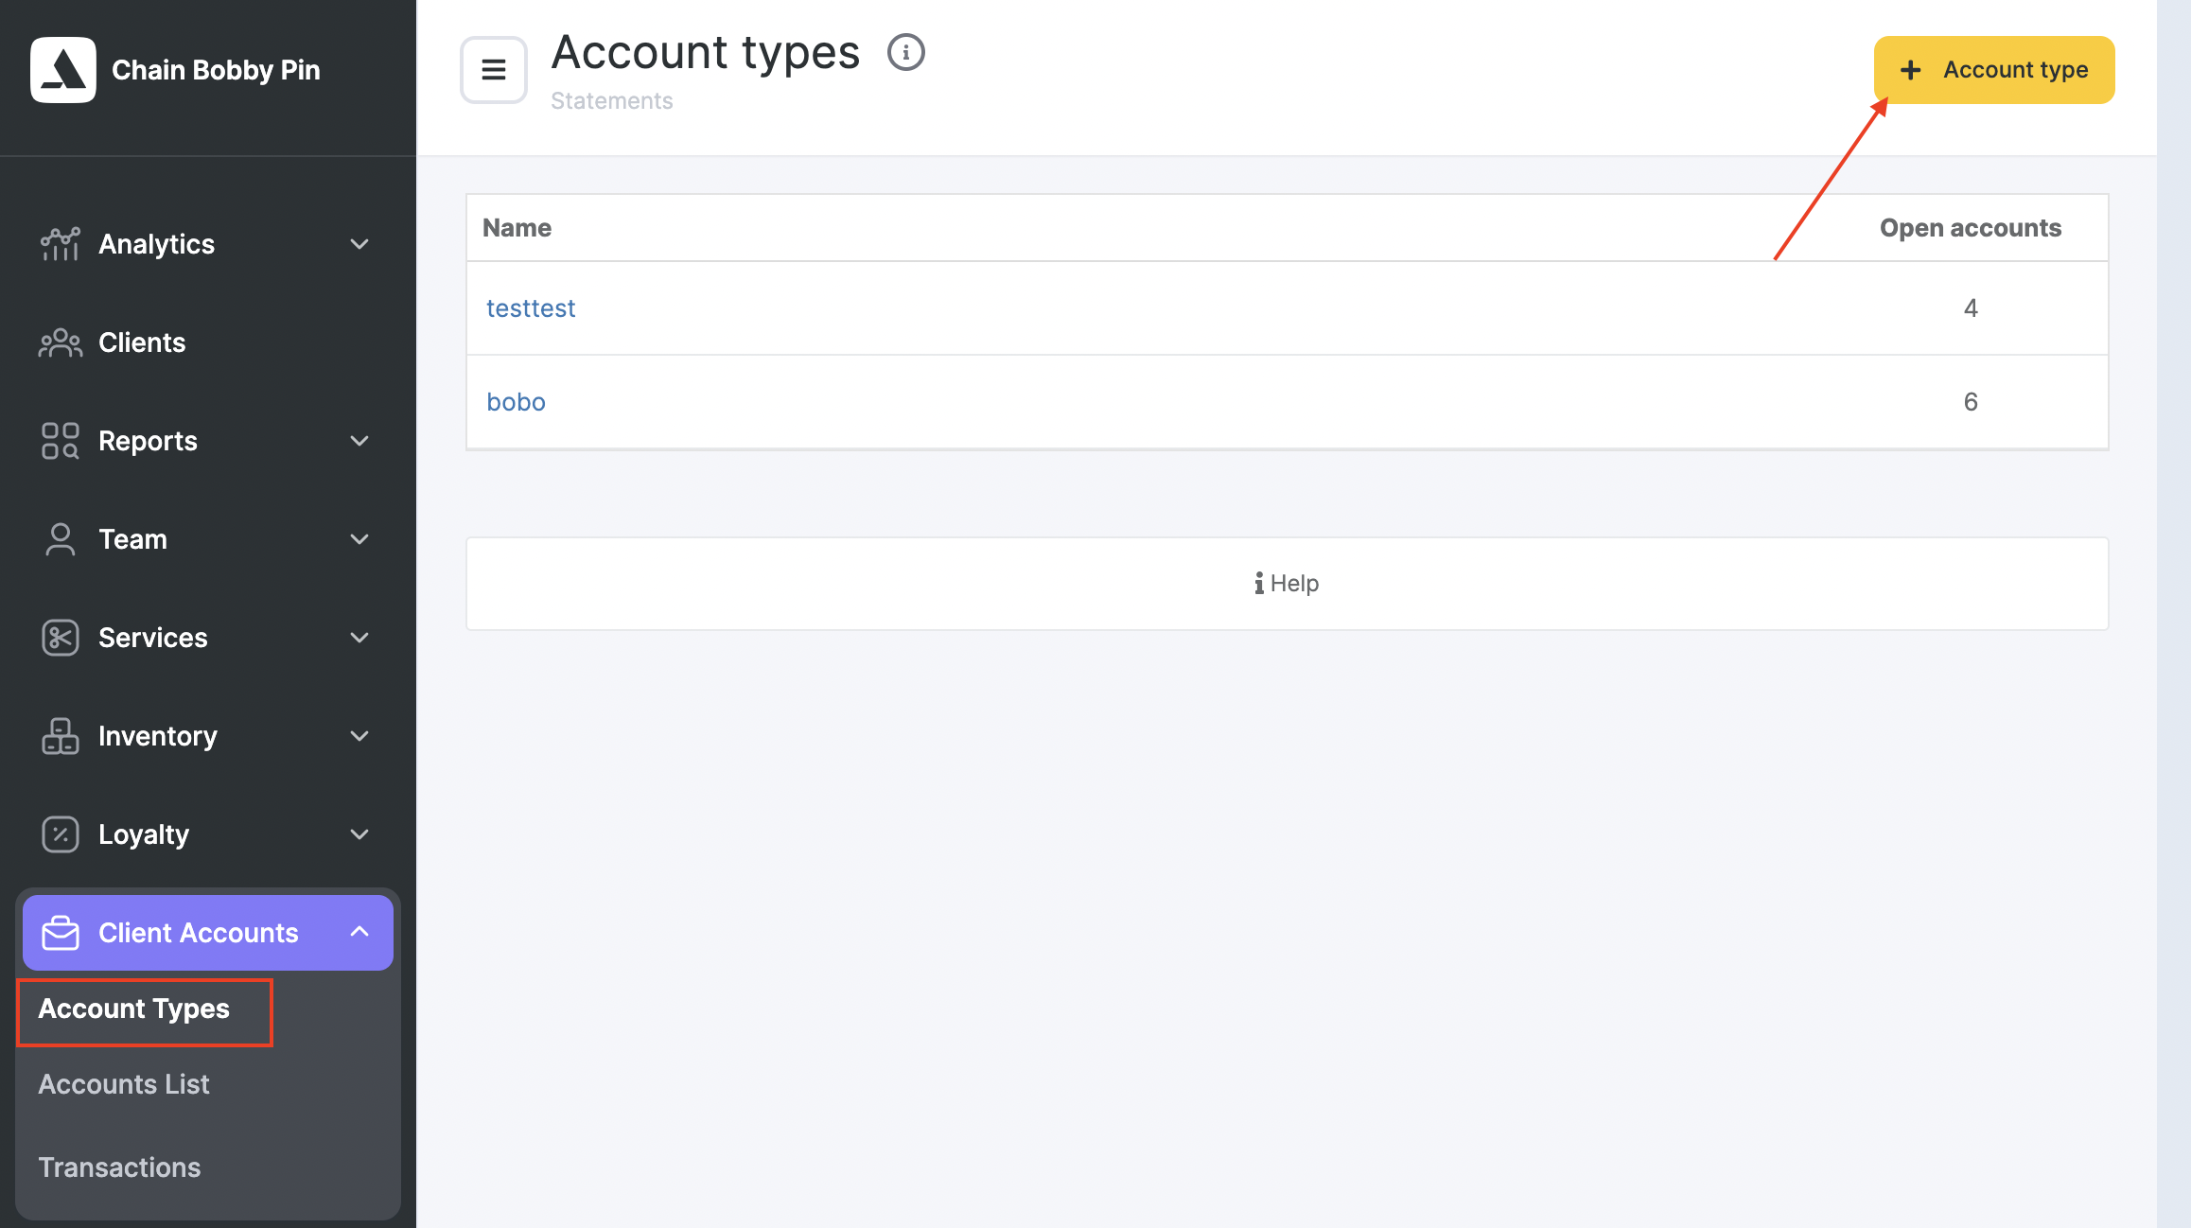Select the Account Types submenu item
Screen dimensions: 2191x1228
click(x=134, y=1009)
